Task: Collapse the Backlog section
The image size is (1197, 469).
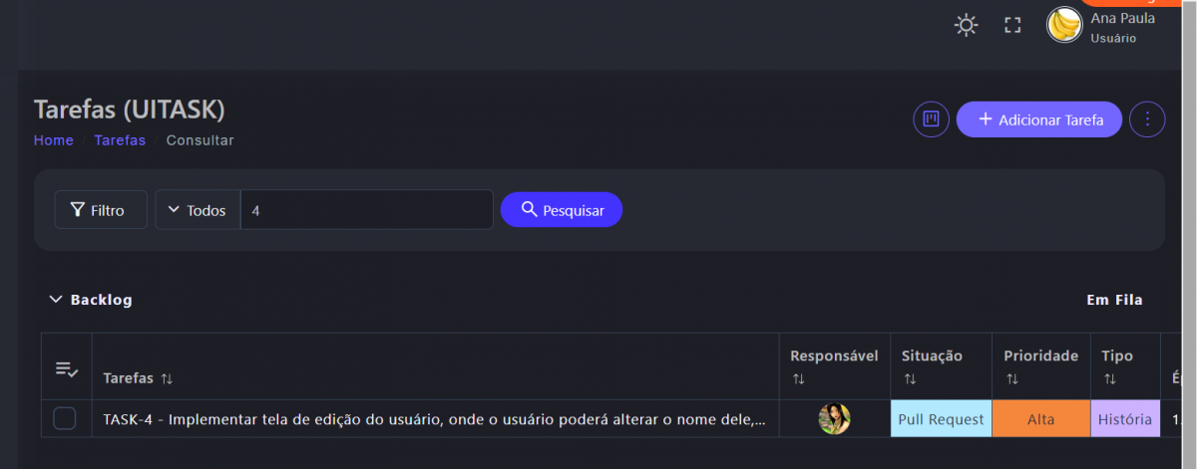Action: [56, 300]
